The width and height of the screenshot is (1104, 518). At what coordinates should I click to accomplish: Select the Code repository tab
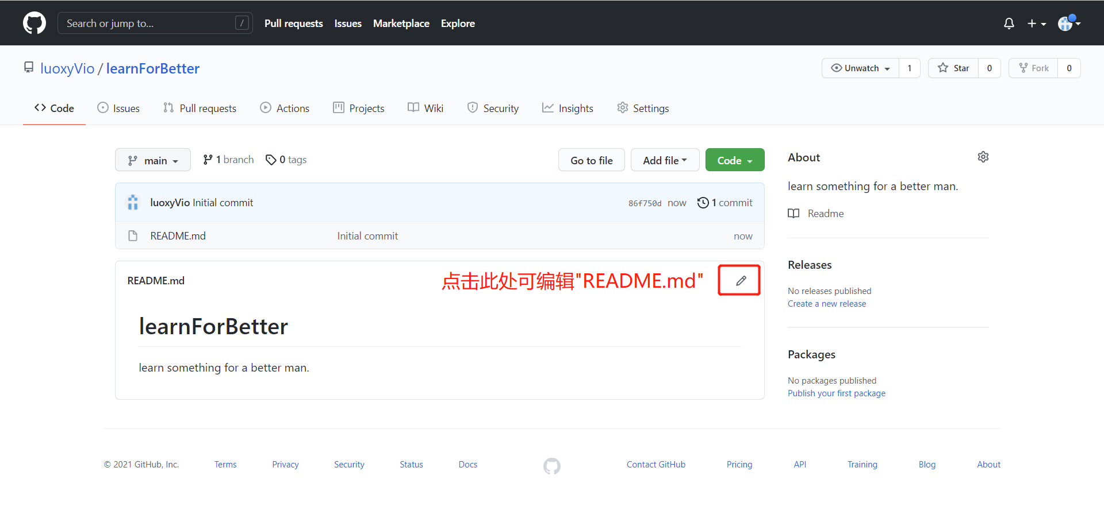tap(54, 108)
